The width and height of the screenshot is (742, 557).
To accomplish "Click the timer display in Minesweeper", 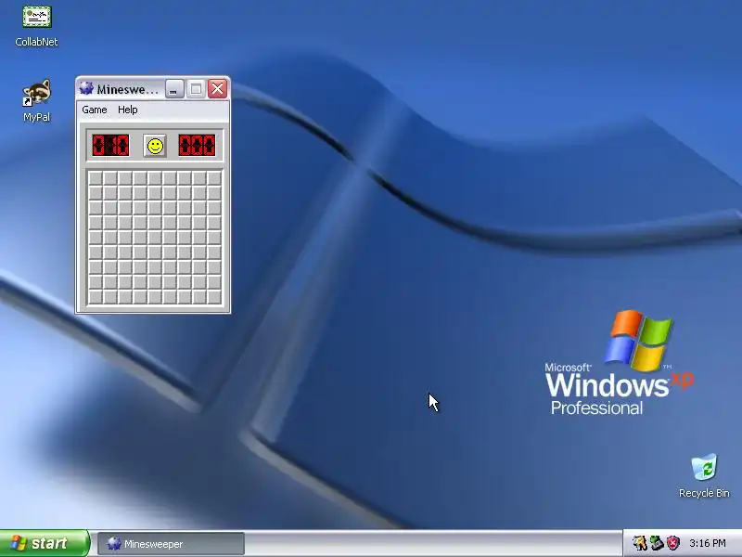I will point(197,146).
